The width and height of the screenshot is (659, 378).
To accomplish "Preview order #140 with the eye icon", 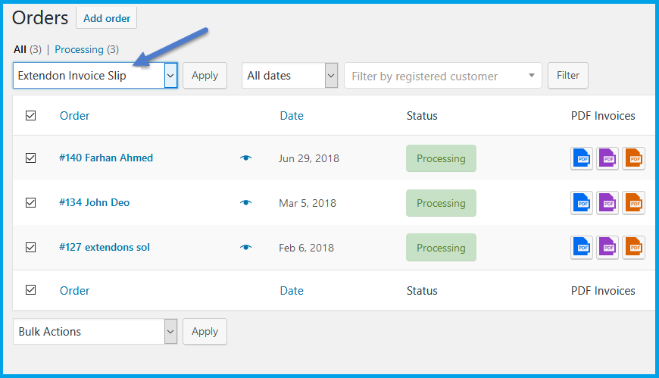I will [246, 158].
